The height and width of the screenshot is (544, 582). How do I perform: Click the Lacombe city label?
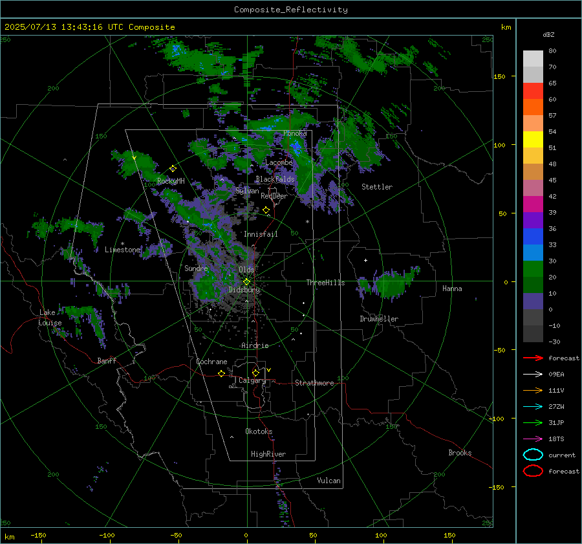coord(279,162)
